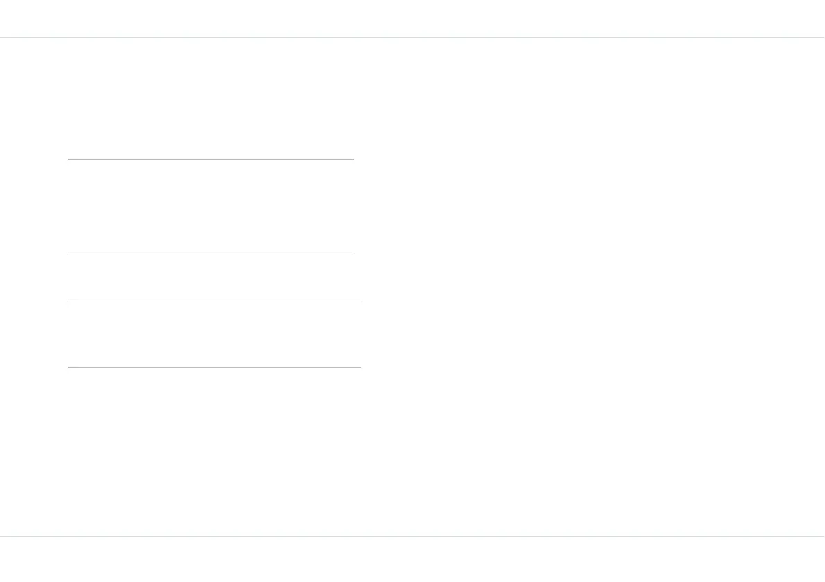This screenshot has height=582, width=825.
Task: Click right end of fourth separator line
Action: point(359,367)
